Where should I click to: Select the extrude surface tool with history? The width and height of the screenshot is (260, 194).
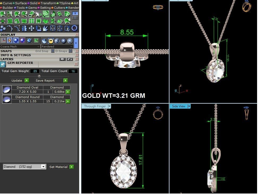coord(32,14)
